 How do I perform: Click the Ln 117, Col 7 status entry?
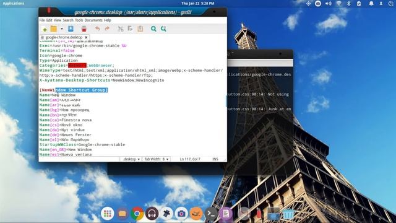190,159
